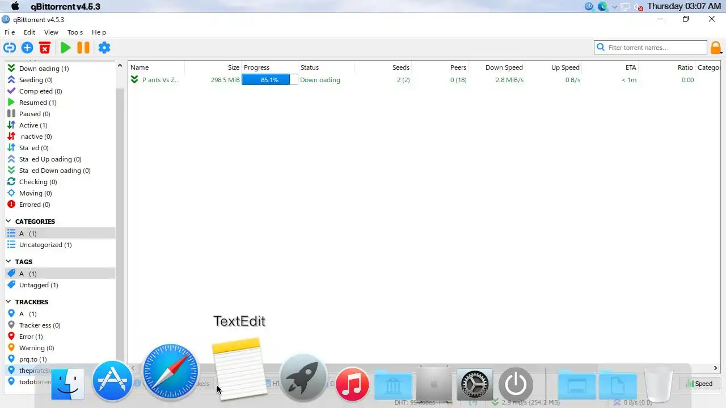Open the File menu
This screenshot has height=408, width=726.
tap(10, 32)
